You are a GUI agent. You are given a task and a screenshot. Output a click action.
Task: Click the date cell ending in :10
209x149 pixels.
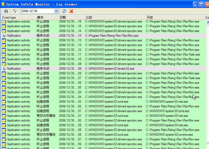(70, 59)
